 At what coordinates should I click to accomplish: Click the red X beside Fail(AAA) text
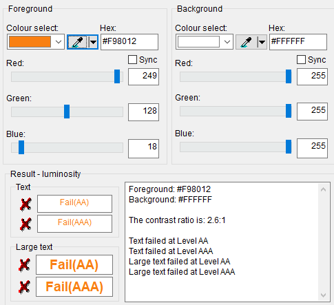(25, 224)
